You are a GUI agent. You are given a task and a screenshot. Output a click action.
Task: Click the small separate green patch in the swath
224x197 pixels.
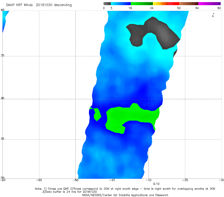pos(97,114)
